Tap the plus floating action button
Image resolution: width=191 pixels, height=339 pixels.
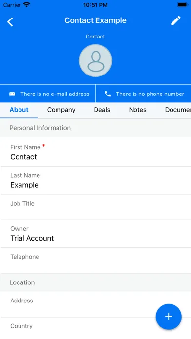coord(169,317)
